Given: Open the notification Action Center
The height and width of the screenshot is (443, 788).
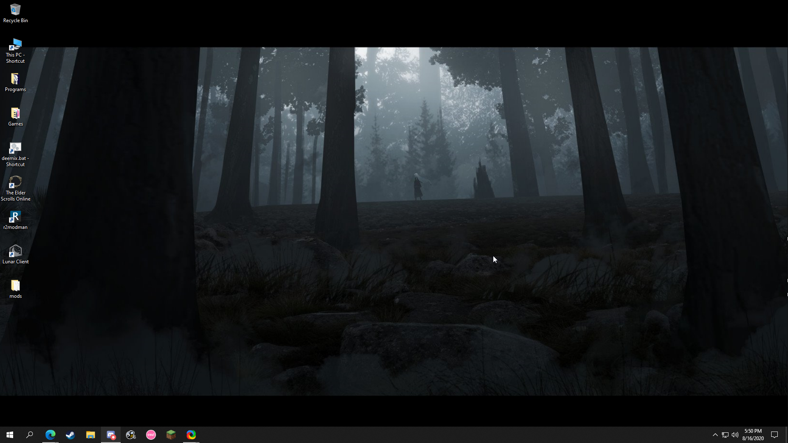Looking at the screenshot, I should (774, 435).
